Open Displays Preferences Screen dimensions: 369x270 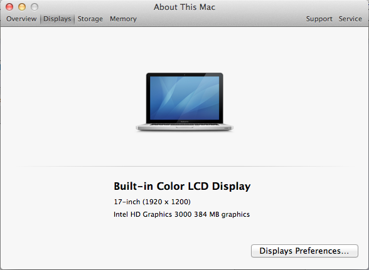[x=304, y=251]
